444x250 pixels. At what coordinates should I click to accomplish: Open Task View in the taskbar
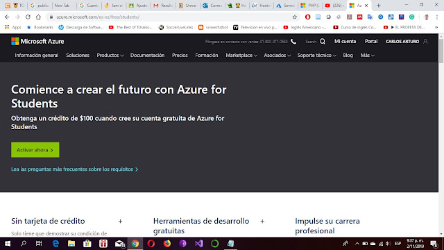pyautogui.click(x=39, y=244)
